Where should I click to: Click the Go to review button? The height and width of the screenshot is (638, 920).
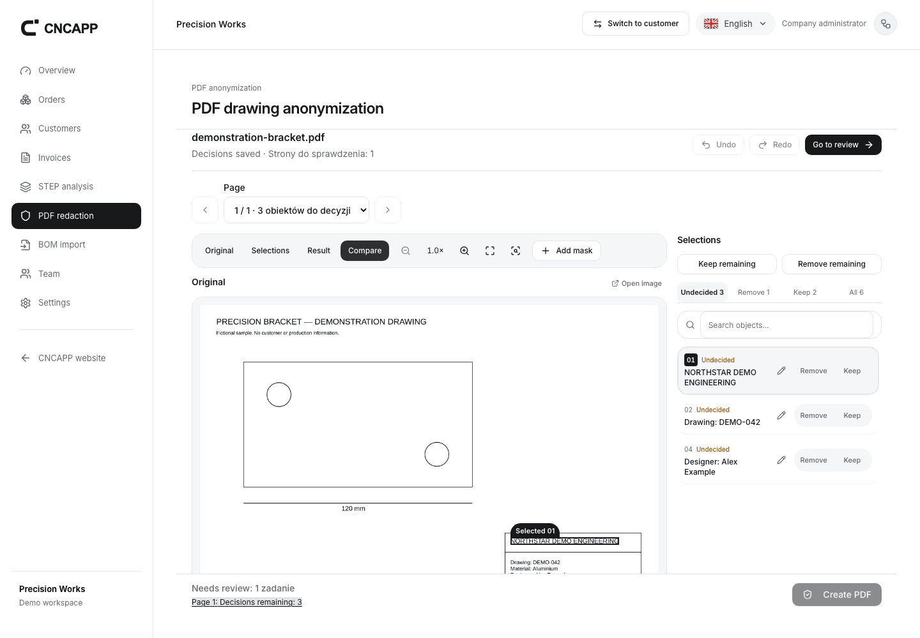click(843, 145)
